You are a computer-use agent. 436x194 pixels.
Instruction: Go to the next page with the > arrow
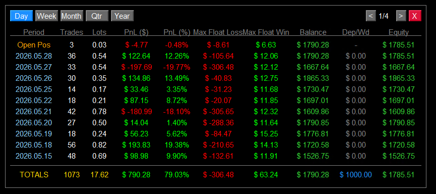point(401,16)
